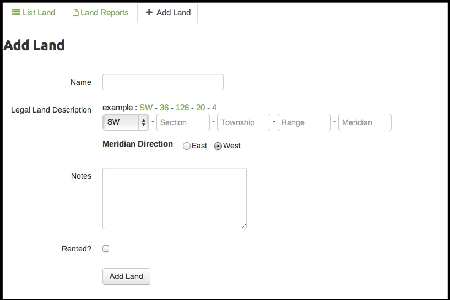
Task: Focus the Range input field
Action: click(x=304, y=122)
